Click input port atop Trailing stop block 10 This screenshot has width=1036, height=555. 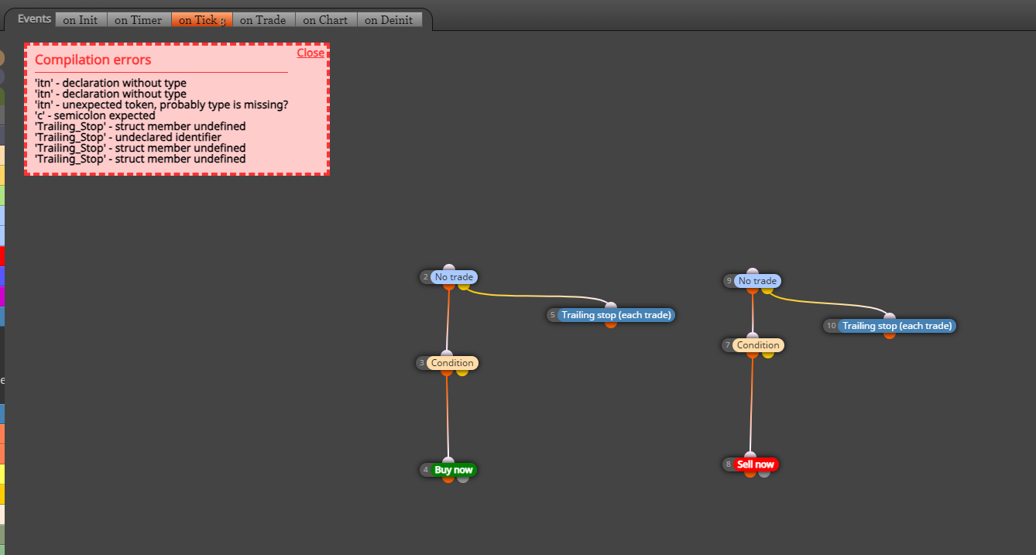click(x=890, y=317)
